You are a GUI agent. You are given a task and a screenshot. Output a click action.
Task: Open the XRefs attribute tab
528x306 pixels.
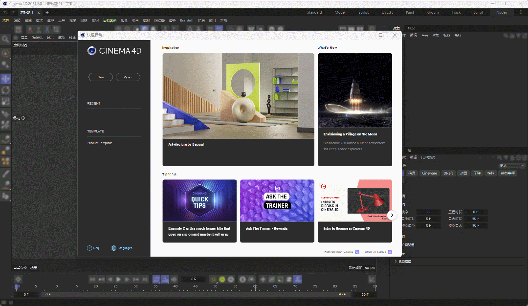448,173
